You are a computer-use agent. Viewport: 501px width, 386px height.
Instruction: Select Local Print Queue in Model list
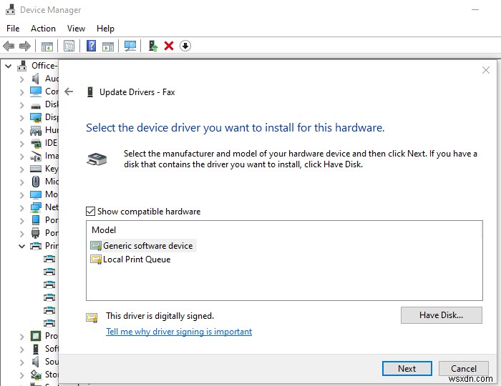[137, 259]
